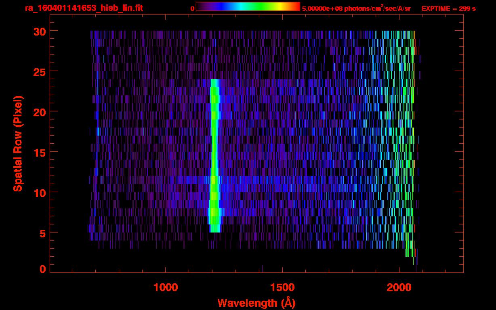Click the y-axis tick label 5

pyautogui.click(x=42, y=233)
